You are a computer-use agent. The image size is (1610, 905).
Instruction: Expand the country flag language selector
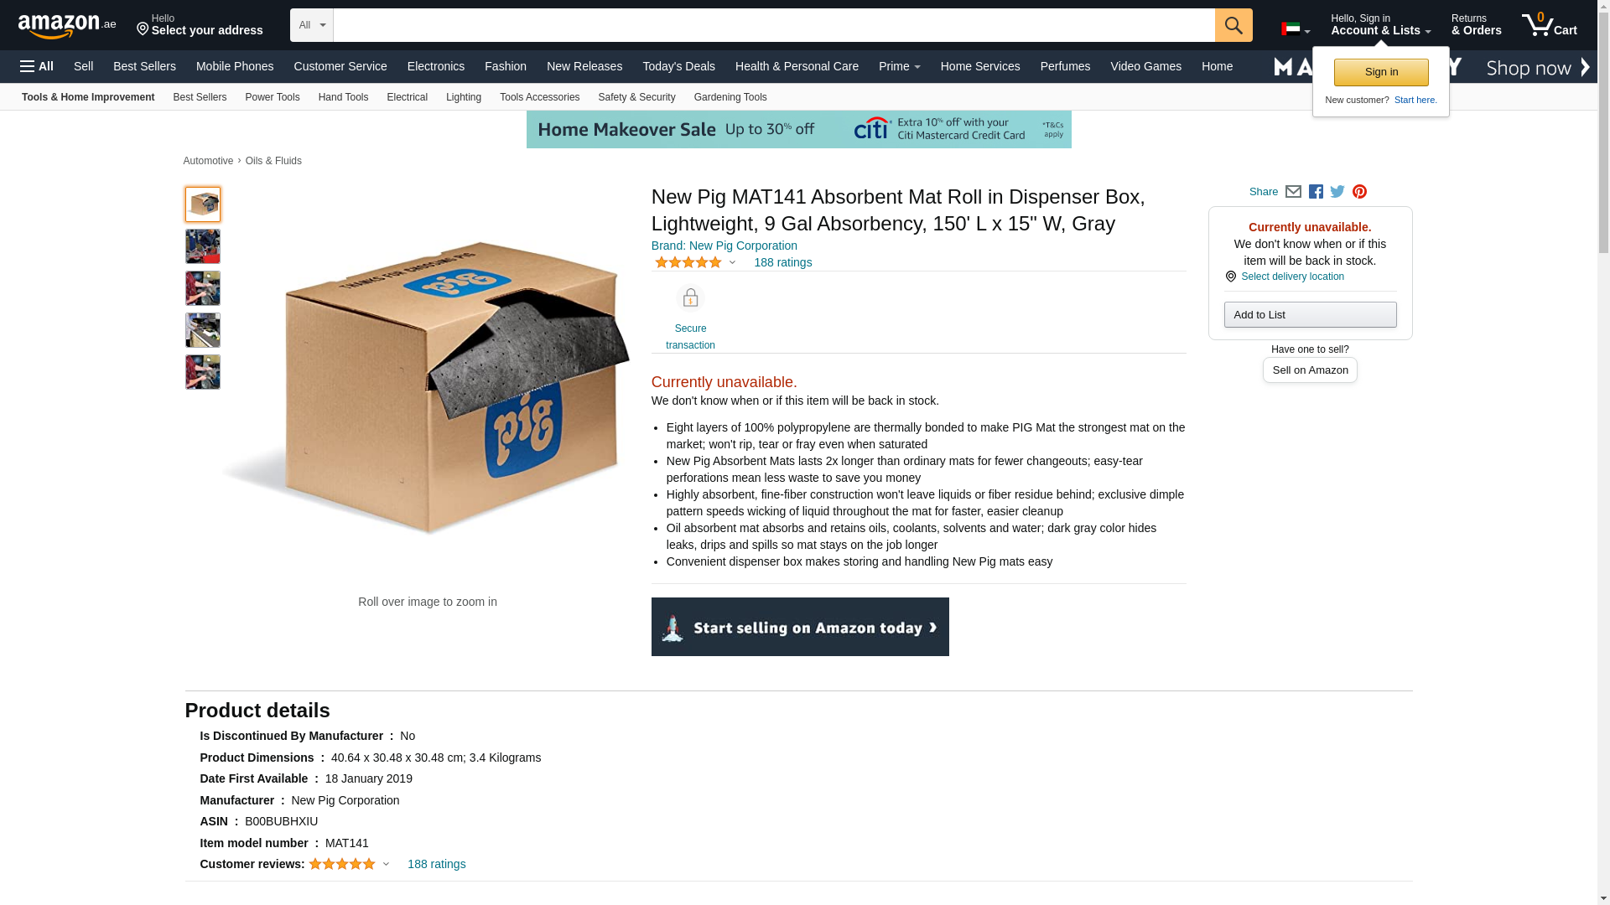[1295, 29]
